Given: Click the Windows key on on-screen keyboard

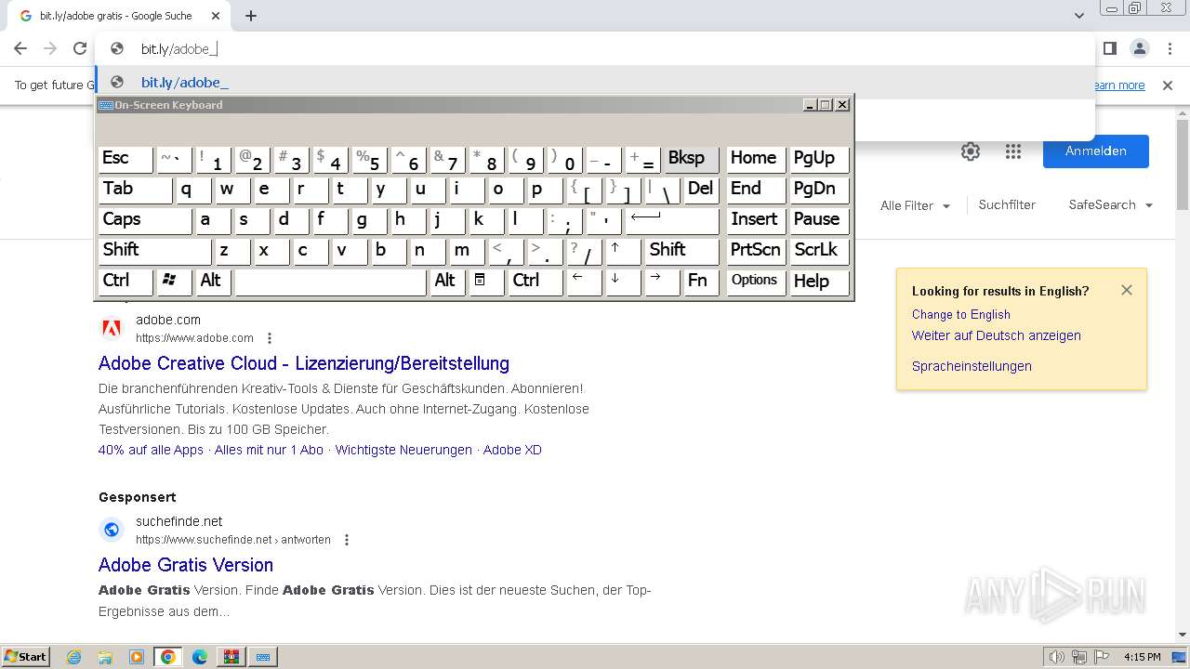Looking at the screenshot, I should click(x=174, y=281).
